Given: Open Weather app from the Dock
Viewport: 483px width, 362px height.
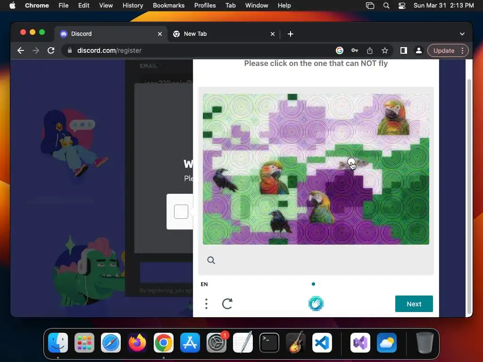Looking at the screenshot, I should tap(387, 343).
